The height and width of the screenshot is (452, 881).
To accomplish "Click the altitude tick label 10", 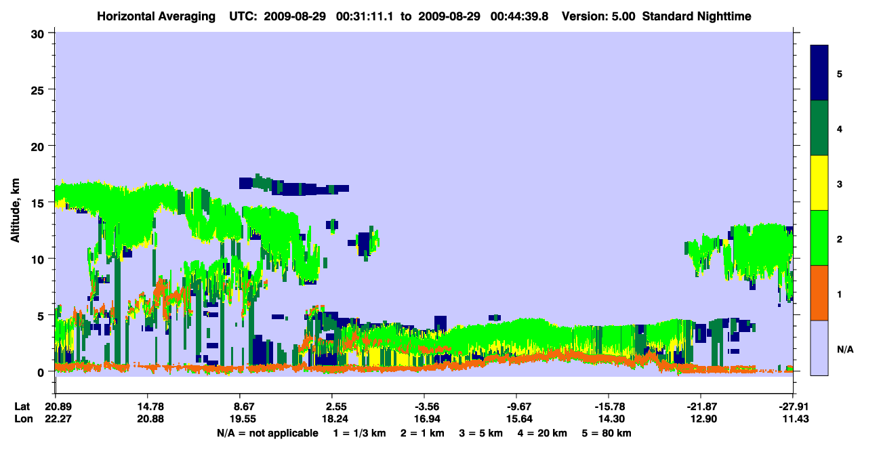I will pyautogui.click(x=38, y=259).
